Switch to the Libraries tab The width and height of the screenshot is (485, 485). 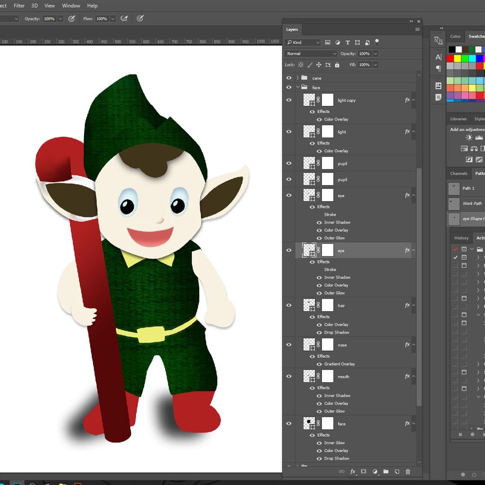459,119
